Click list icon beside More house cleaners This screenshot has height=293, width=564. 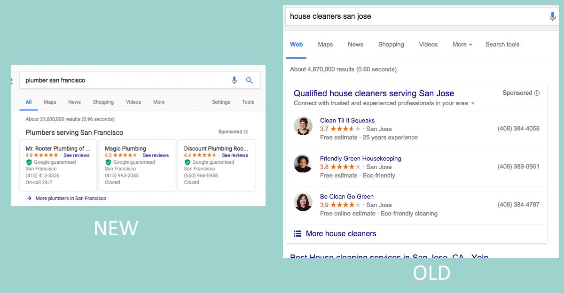tap(298, 233)
